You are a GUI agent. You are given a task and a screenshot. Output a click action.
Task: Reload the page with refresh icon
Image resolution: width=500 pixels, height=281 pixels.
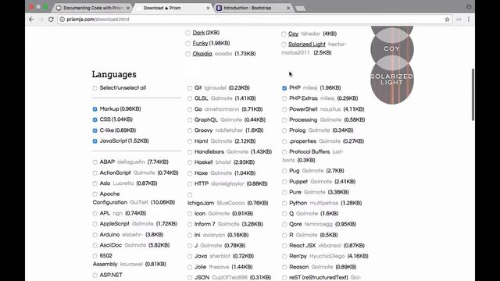point(51,20)
